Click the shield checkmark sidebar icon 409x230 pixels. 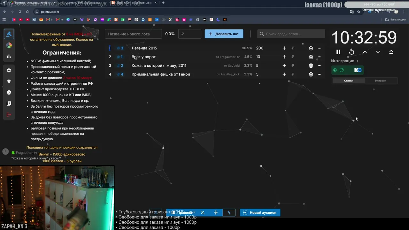pyautogui.click(x=9, y=92)
